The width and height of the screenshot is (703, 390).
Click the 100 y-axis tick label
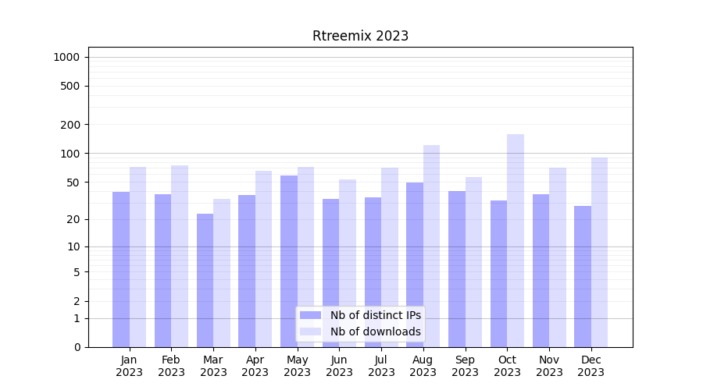(x=70, y=154)
